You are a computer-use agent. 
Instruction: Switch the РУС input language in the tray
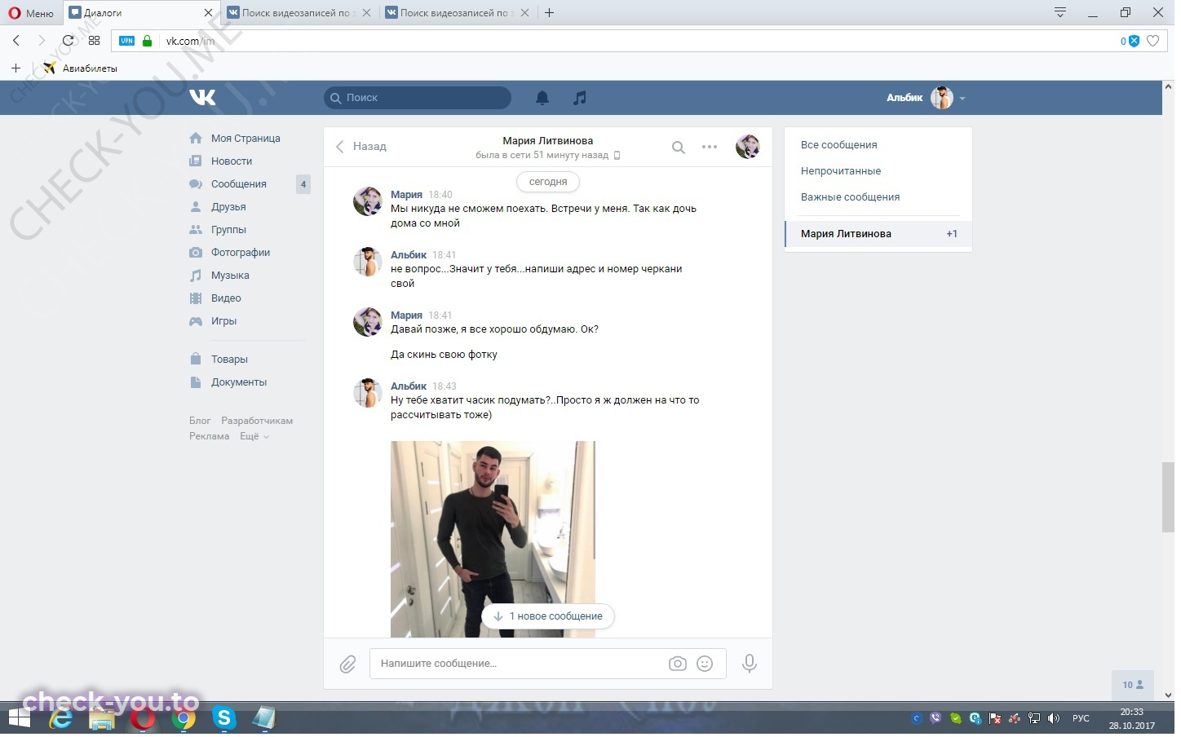coord(1081,718)
